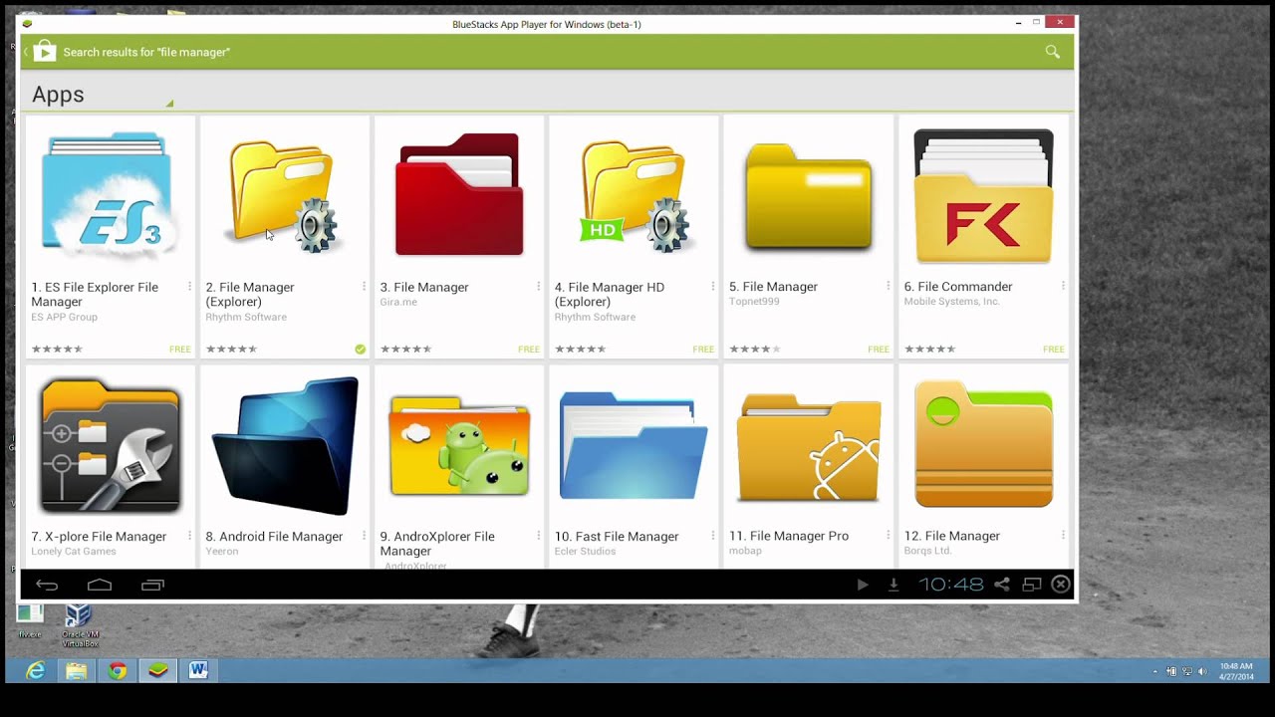Open the overflow menu for File Commander
The image size is (1275, 717).
tap(1063, 287)
